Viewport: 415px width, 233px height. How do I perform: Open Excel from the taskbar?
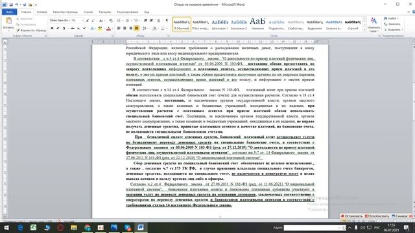pyautogui.click(x=33, y=227)
